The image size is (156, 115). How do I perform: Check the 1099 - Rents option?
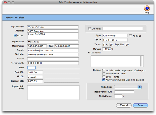pyautogui.click(x=104, y=77)
